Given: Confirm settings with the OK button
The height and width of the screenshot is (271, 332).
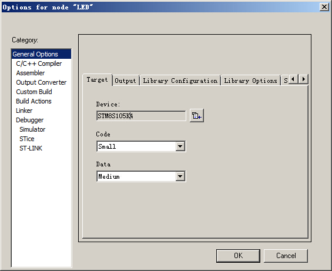Looking at the screenshot, I should (x=238, y=256).
